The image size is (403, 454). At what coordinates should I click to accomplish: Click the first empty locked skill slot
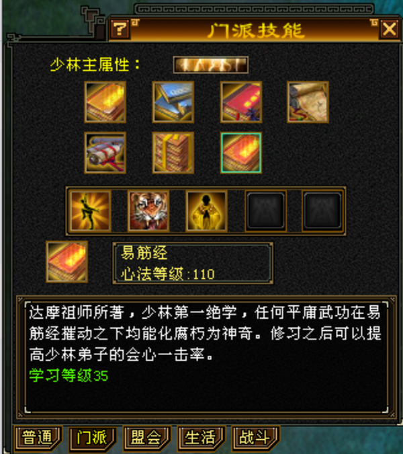click(266, 211)
